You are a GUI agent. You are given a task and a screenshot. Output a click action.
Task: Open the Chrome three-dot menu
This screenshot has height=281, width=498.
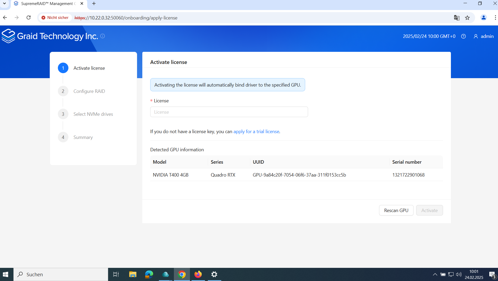click(x=495, y=18)
